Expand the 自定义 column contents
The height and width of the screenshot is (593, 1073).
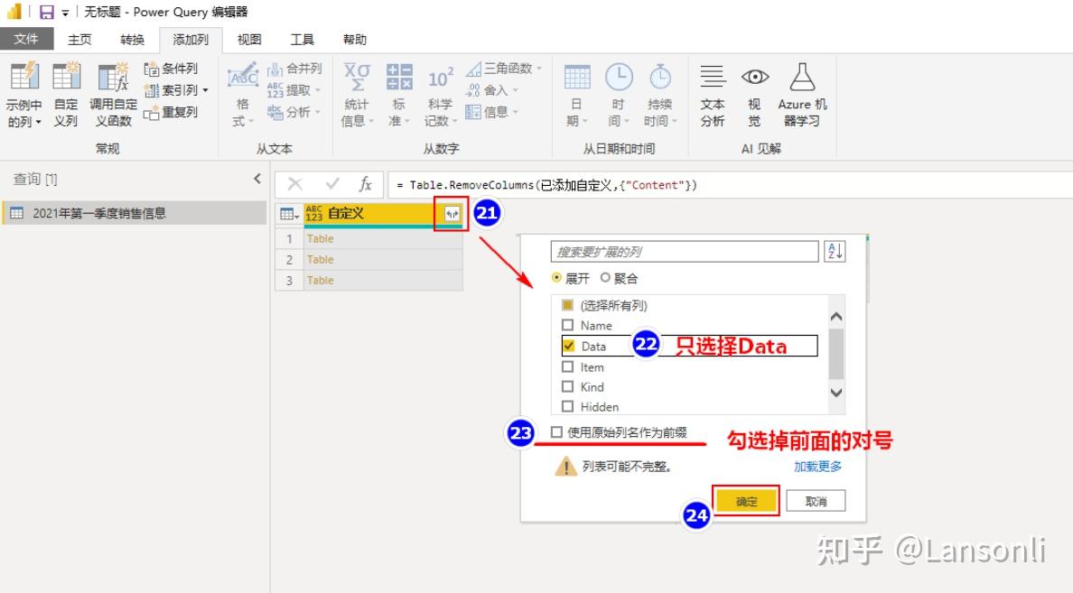click(453, 215)
